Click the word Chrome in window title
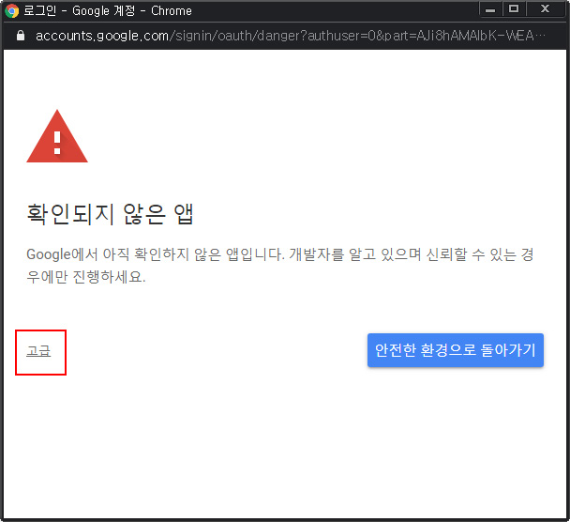 point(171,11)
